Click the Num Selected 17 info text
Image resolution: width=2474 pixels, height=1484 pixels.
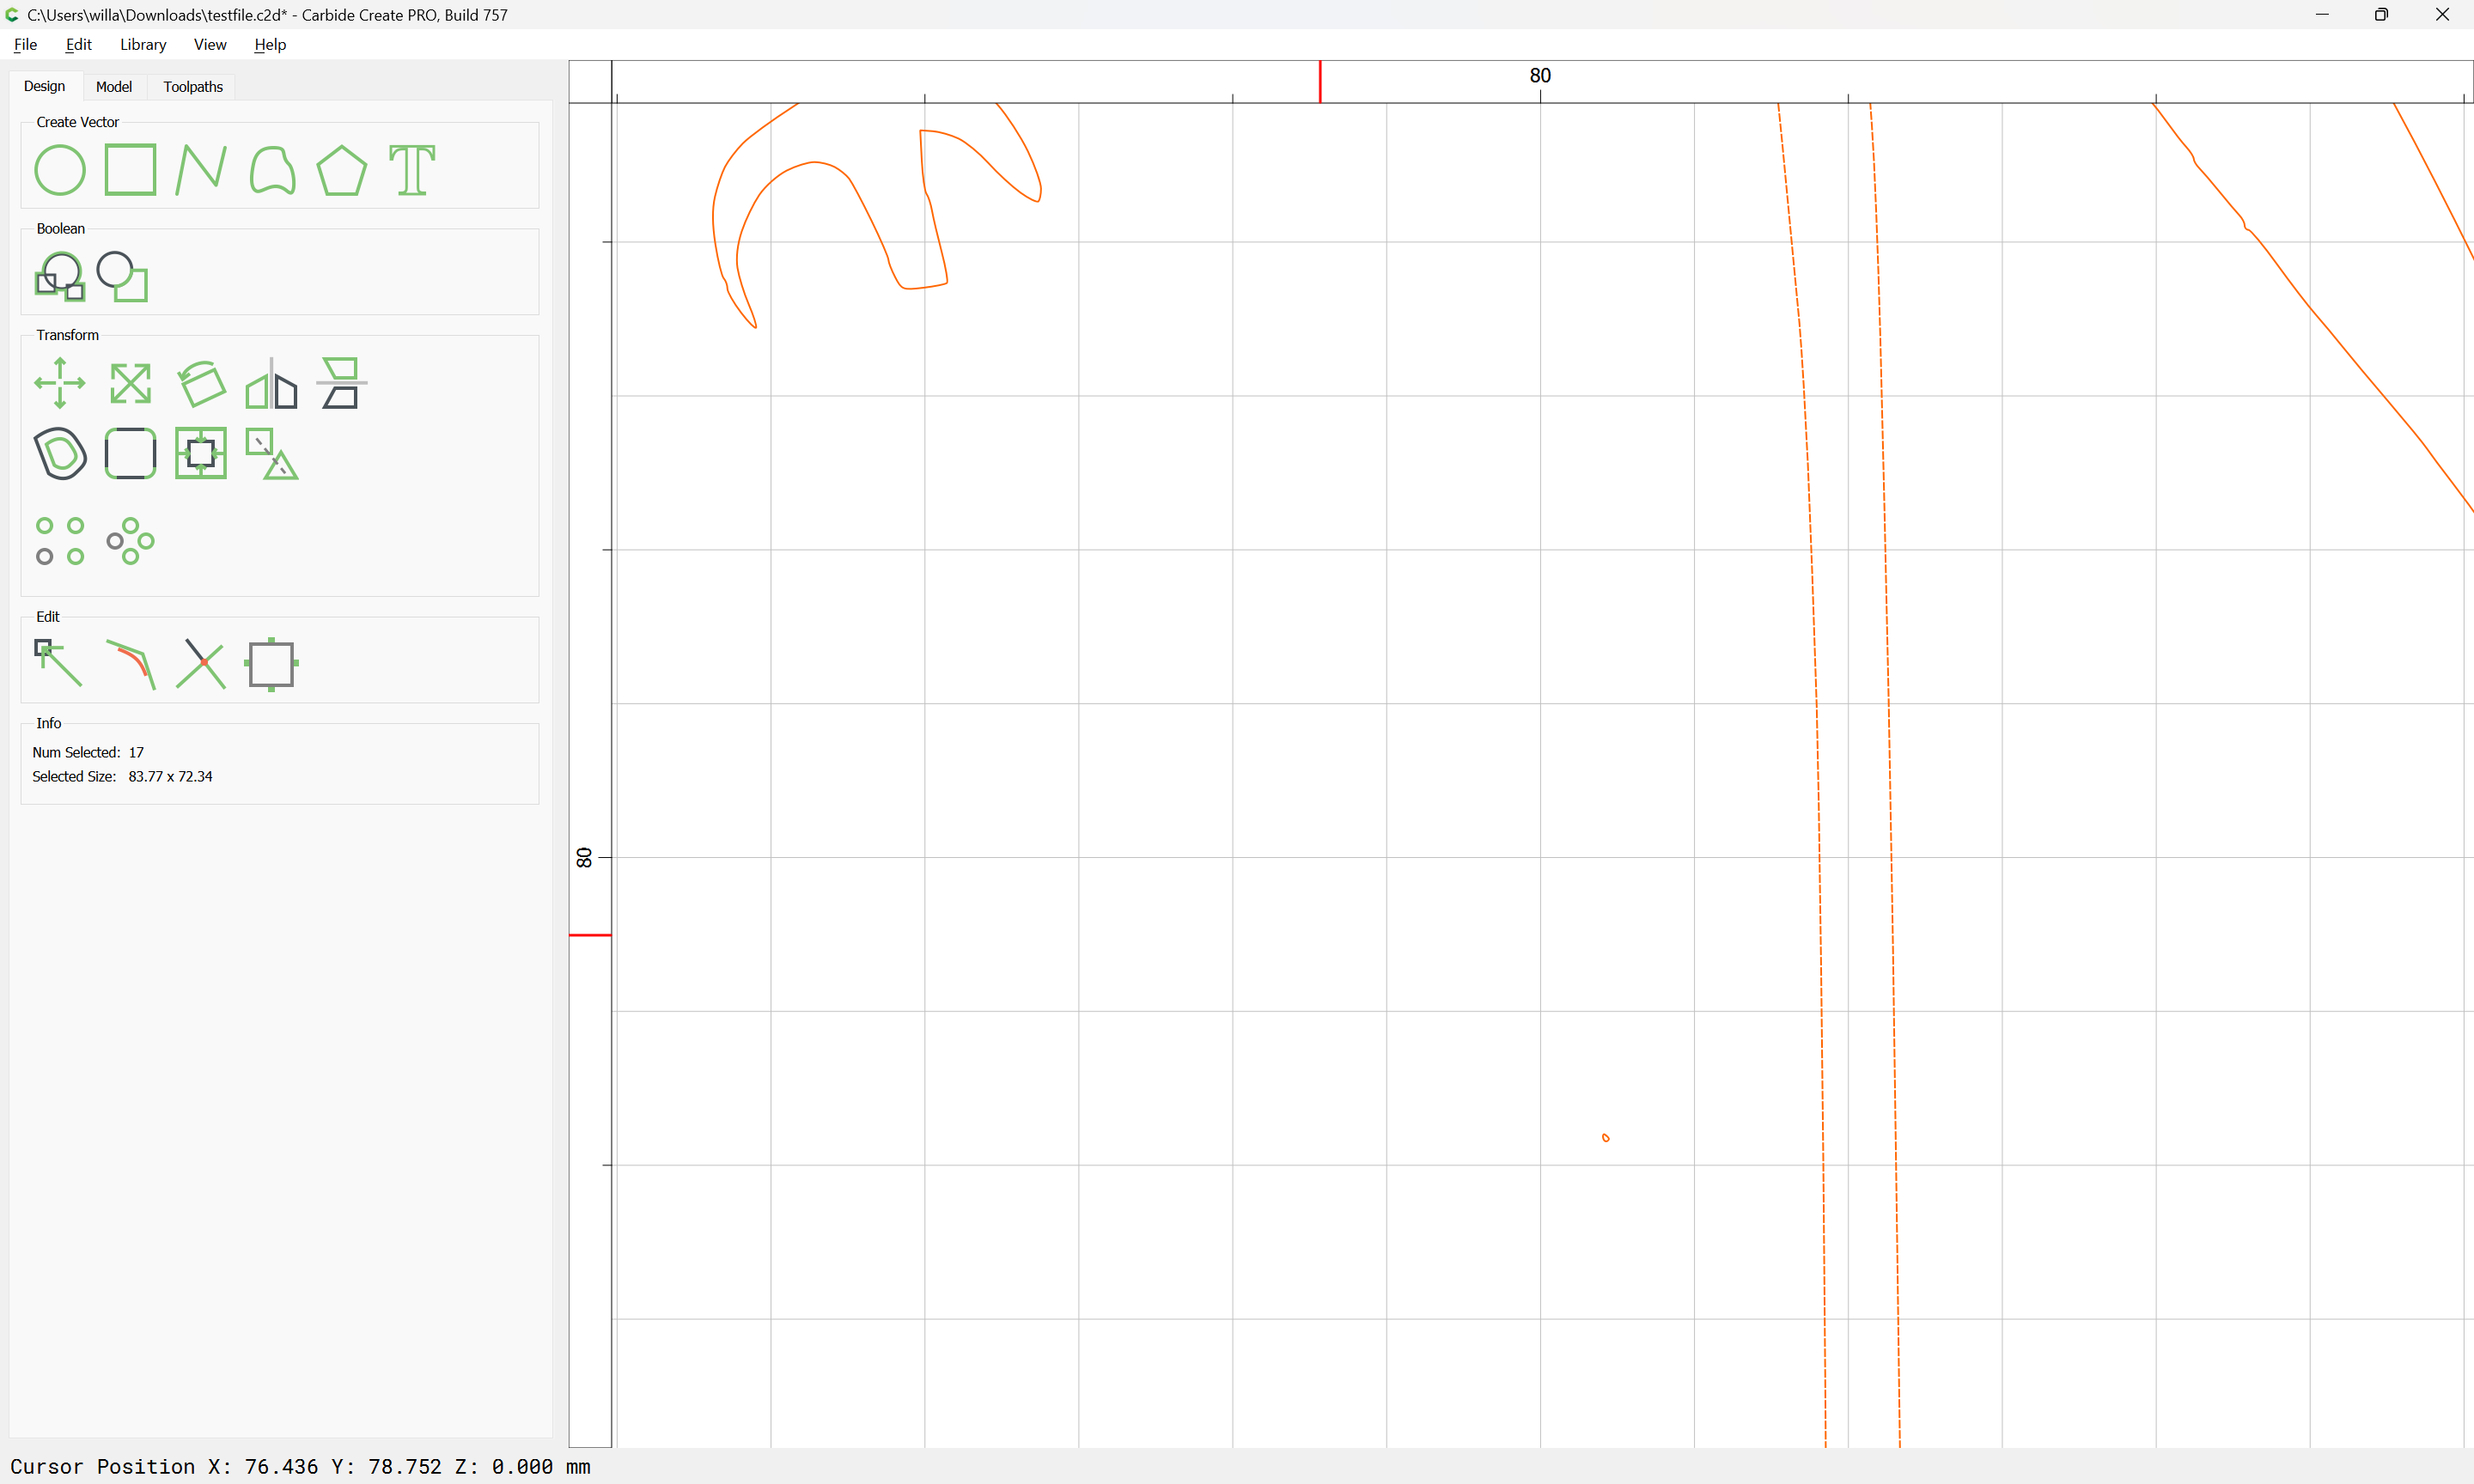[x=88, y=752]
